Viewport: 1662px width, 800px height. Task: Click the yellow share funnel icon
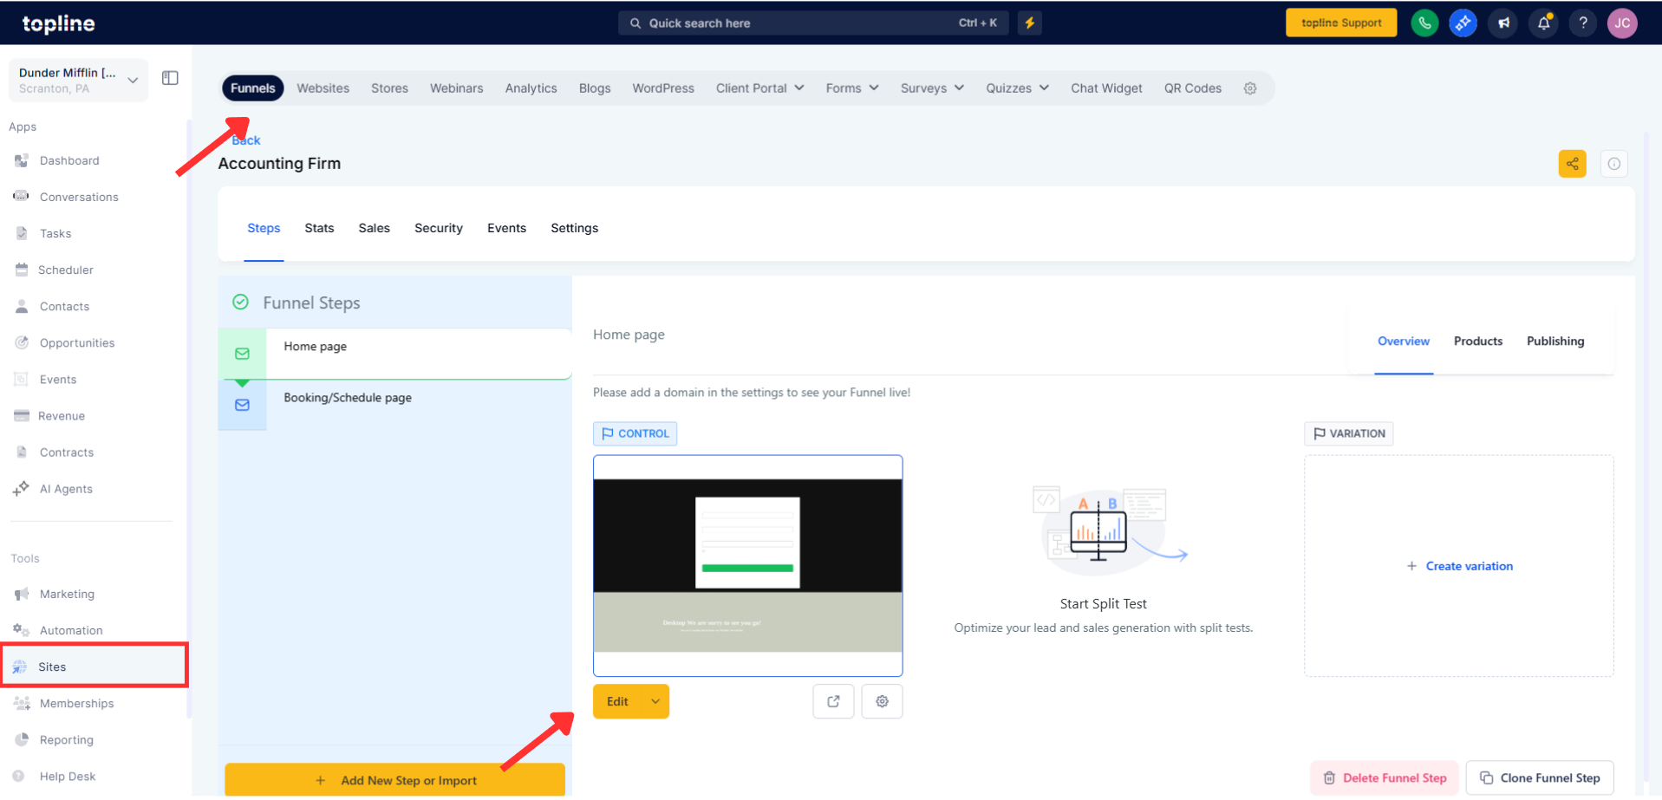point(1573,164)
